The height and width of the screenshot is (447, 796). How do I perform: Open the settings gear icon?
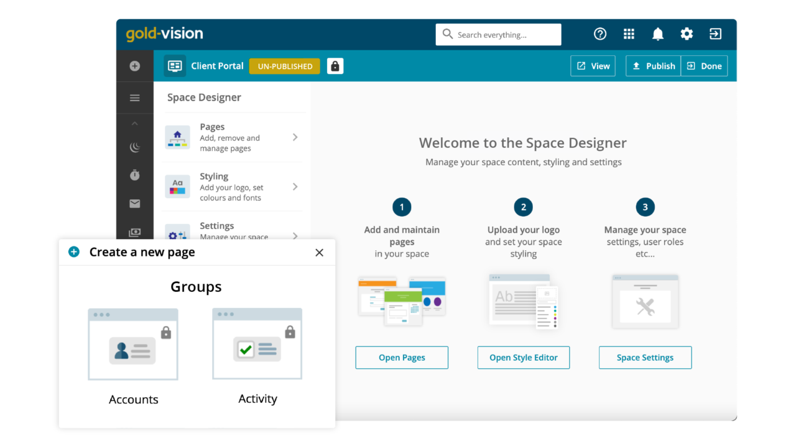687,34
